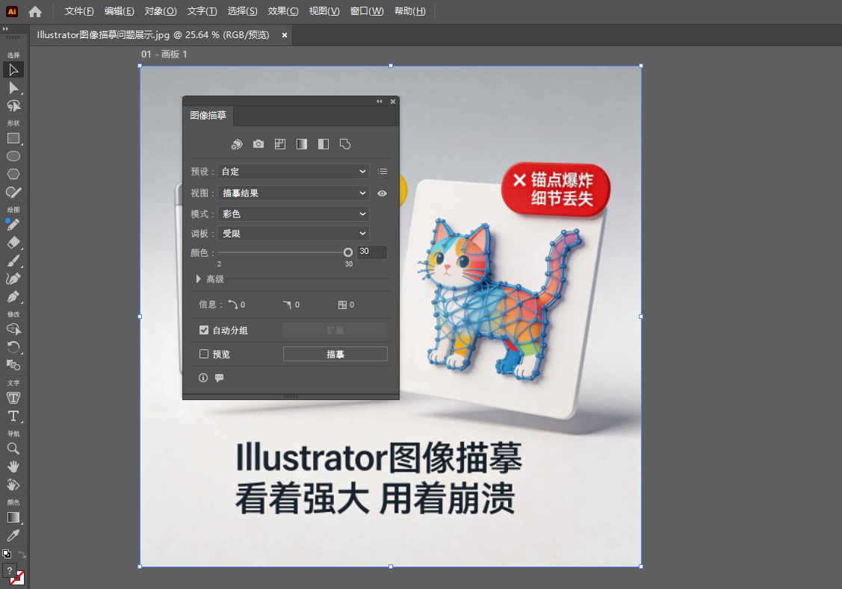Select the Polygon tool

click(13, 174)
